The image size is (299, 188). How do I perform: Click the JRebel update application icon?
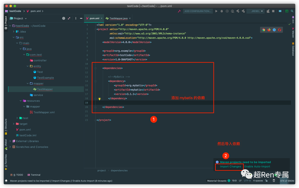tap(268, 11)
